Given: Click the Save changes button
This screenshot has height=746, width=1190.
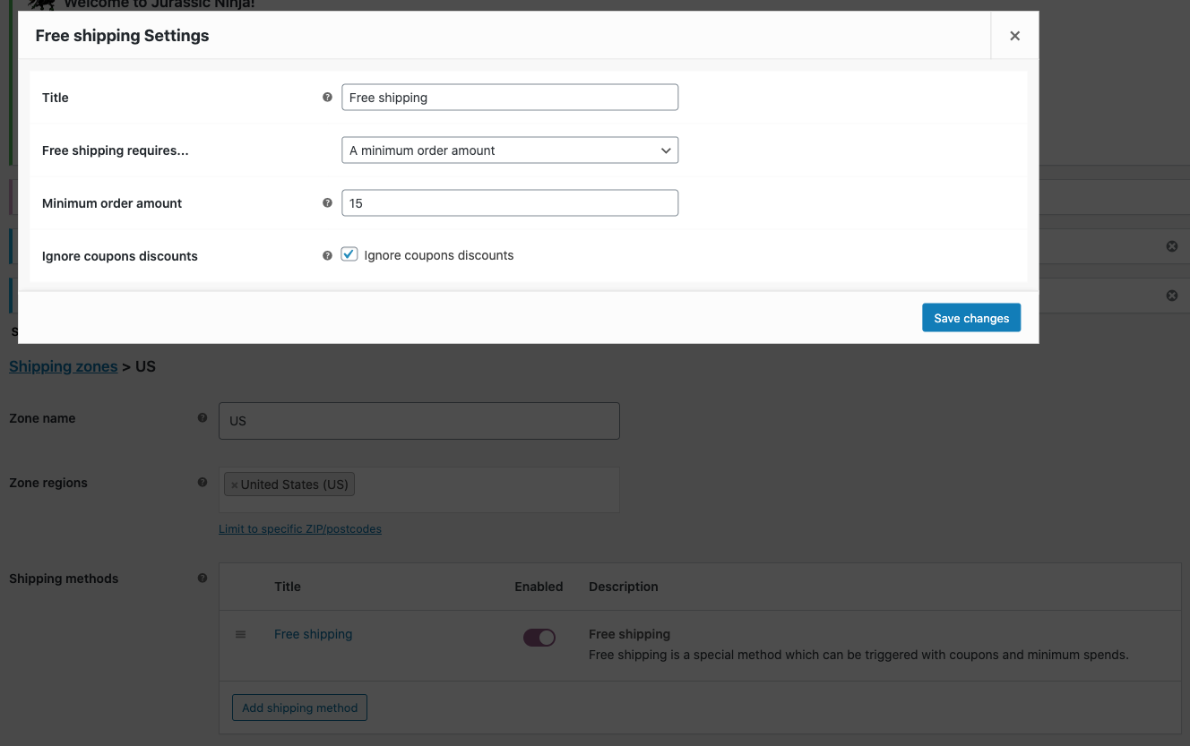Looking at the screenshot, I should [x=970, y=317].
